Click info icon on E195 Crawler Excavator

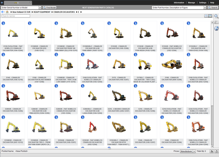[x=162, y=55]
